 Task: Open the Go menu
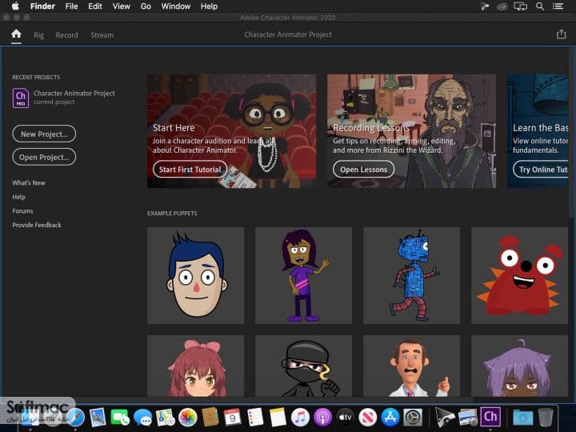coord(146,6)
